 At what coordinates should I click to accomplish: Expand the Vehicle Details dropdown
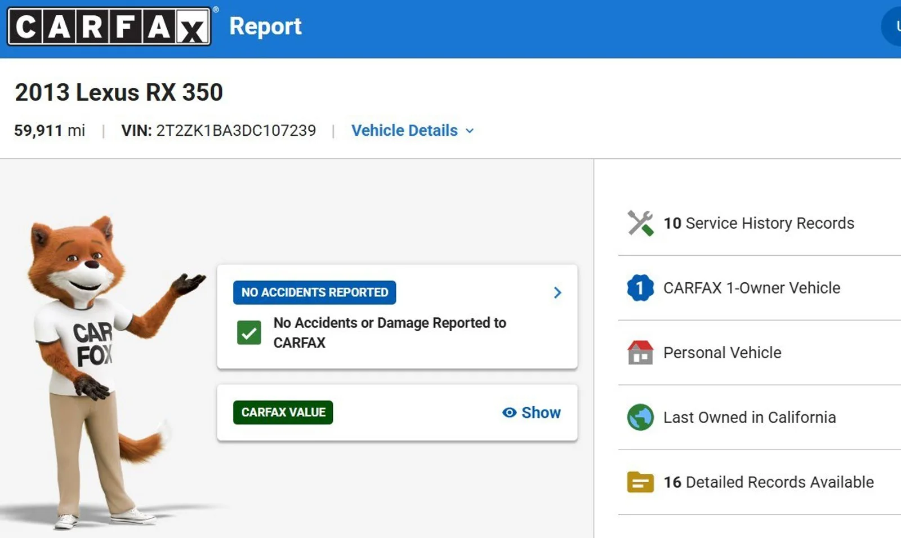[413, 131]
